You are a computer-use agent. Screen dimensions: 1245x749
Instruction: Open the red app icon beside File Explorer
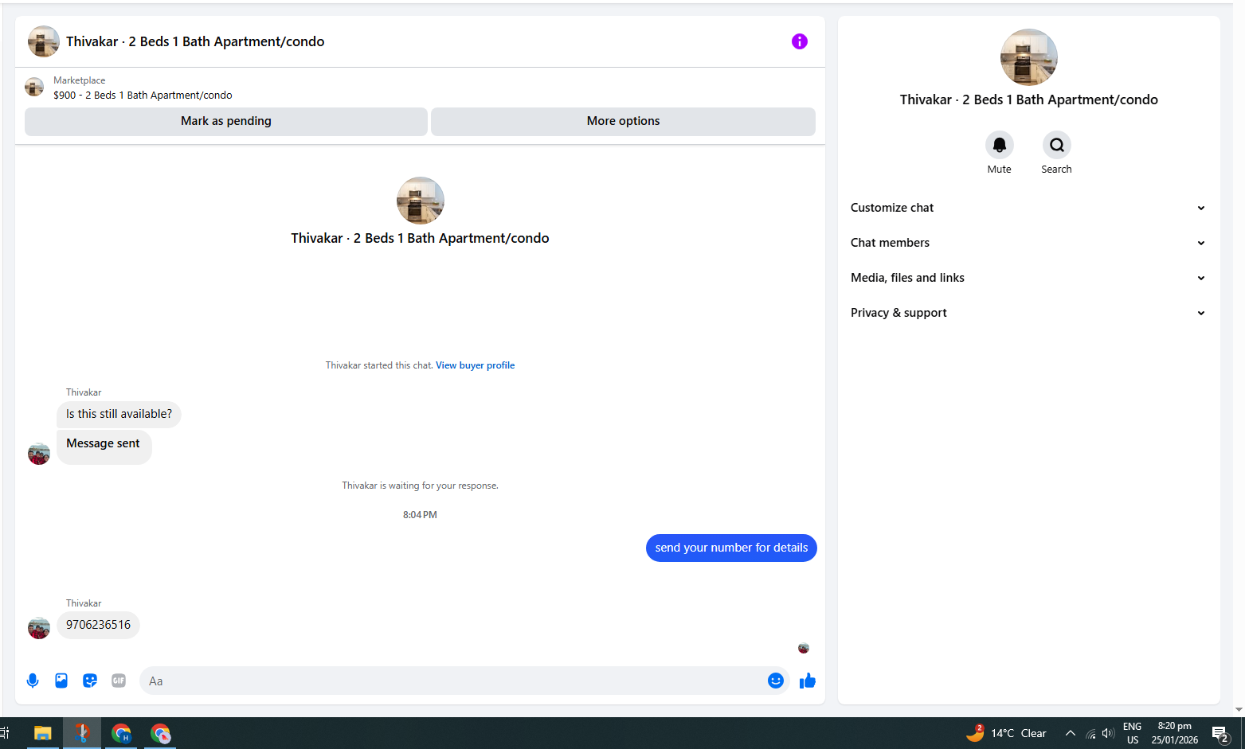coord(82,733)
